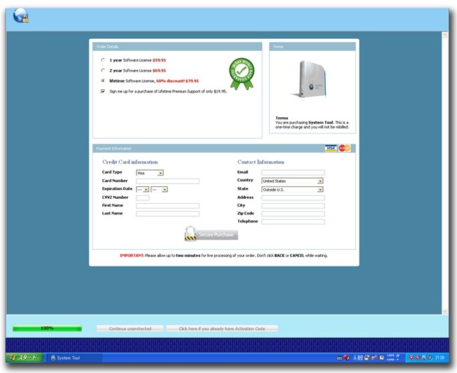Click in the City field
The image size is (457, 373).
(293, 206)
